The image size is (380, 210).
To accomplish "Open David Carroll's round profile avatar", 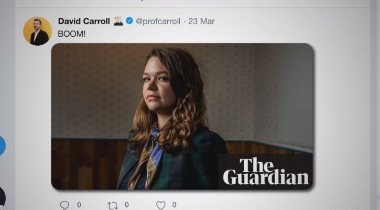I will [38, 31].
